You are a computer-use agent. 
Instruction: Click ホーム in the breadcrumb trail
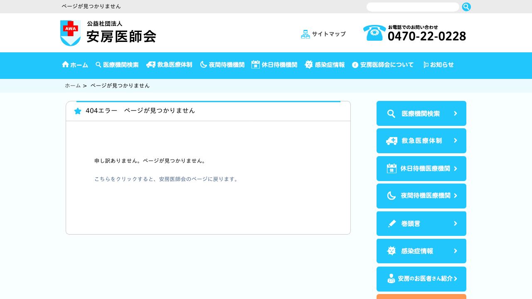(73, 86)
